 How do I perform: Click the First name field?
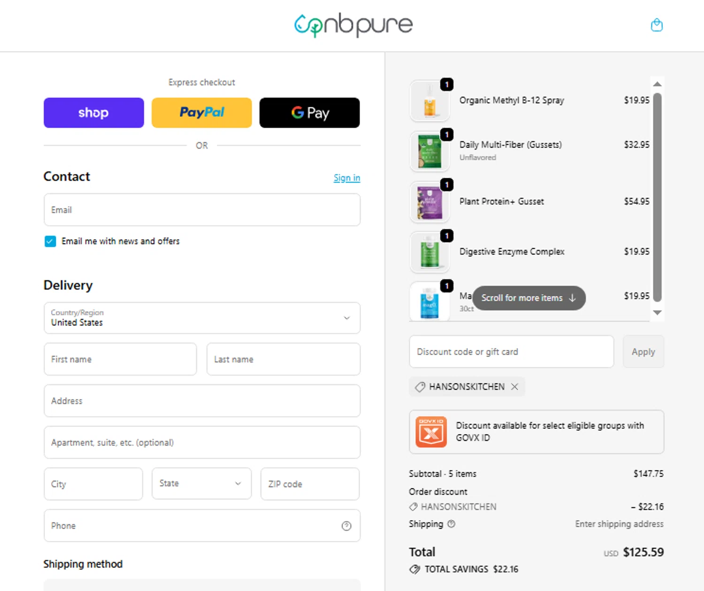coord(120,359)
